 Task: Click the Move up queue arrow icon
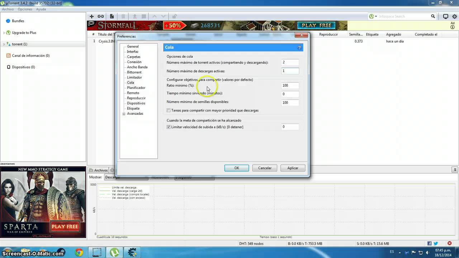point(155,16)
